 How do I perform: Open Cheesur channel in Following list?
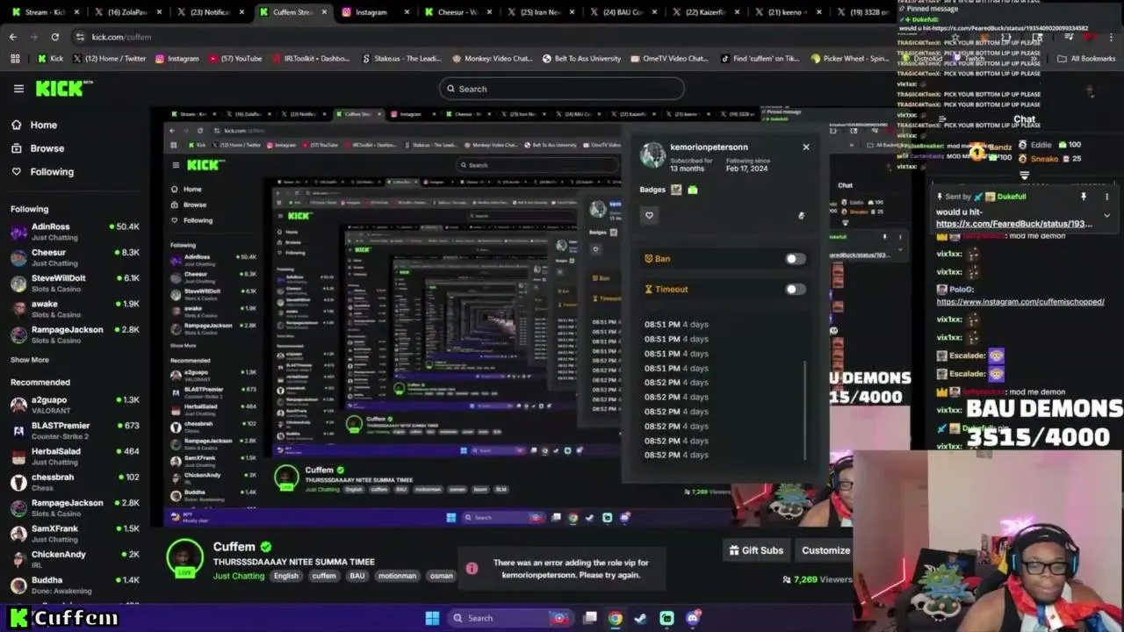[x=75, y=257]
